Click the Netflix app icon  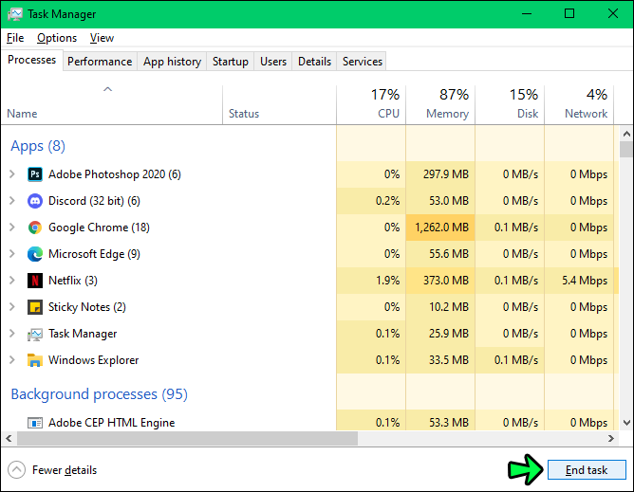[x=35, y=281]
